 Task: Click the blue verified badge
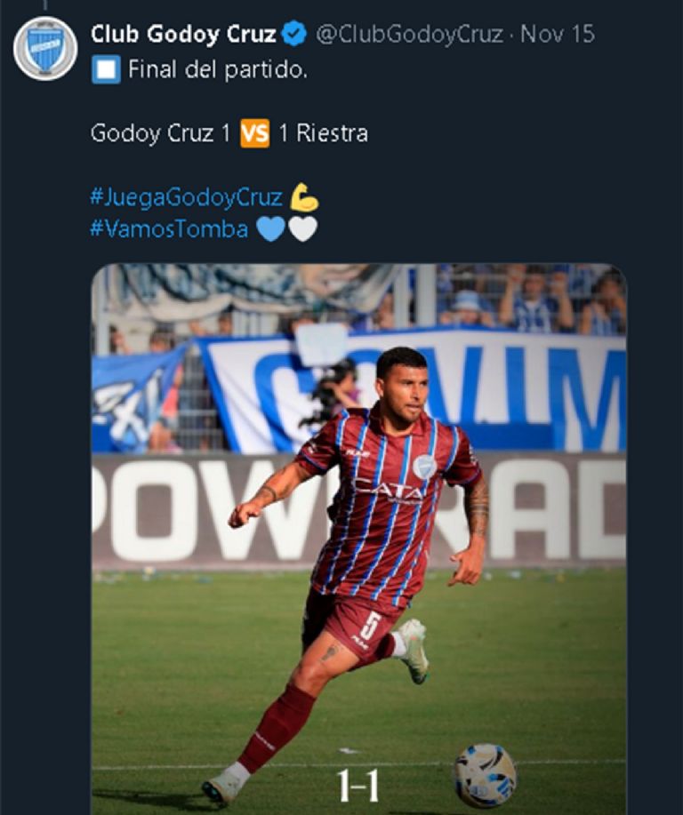click(294, 35)
